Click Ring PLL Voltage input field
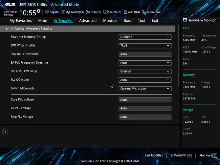Screen dimensions: 220x165 [x=145, y=117]
